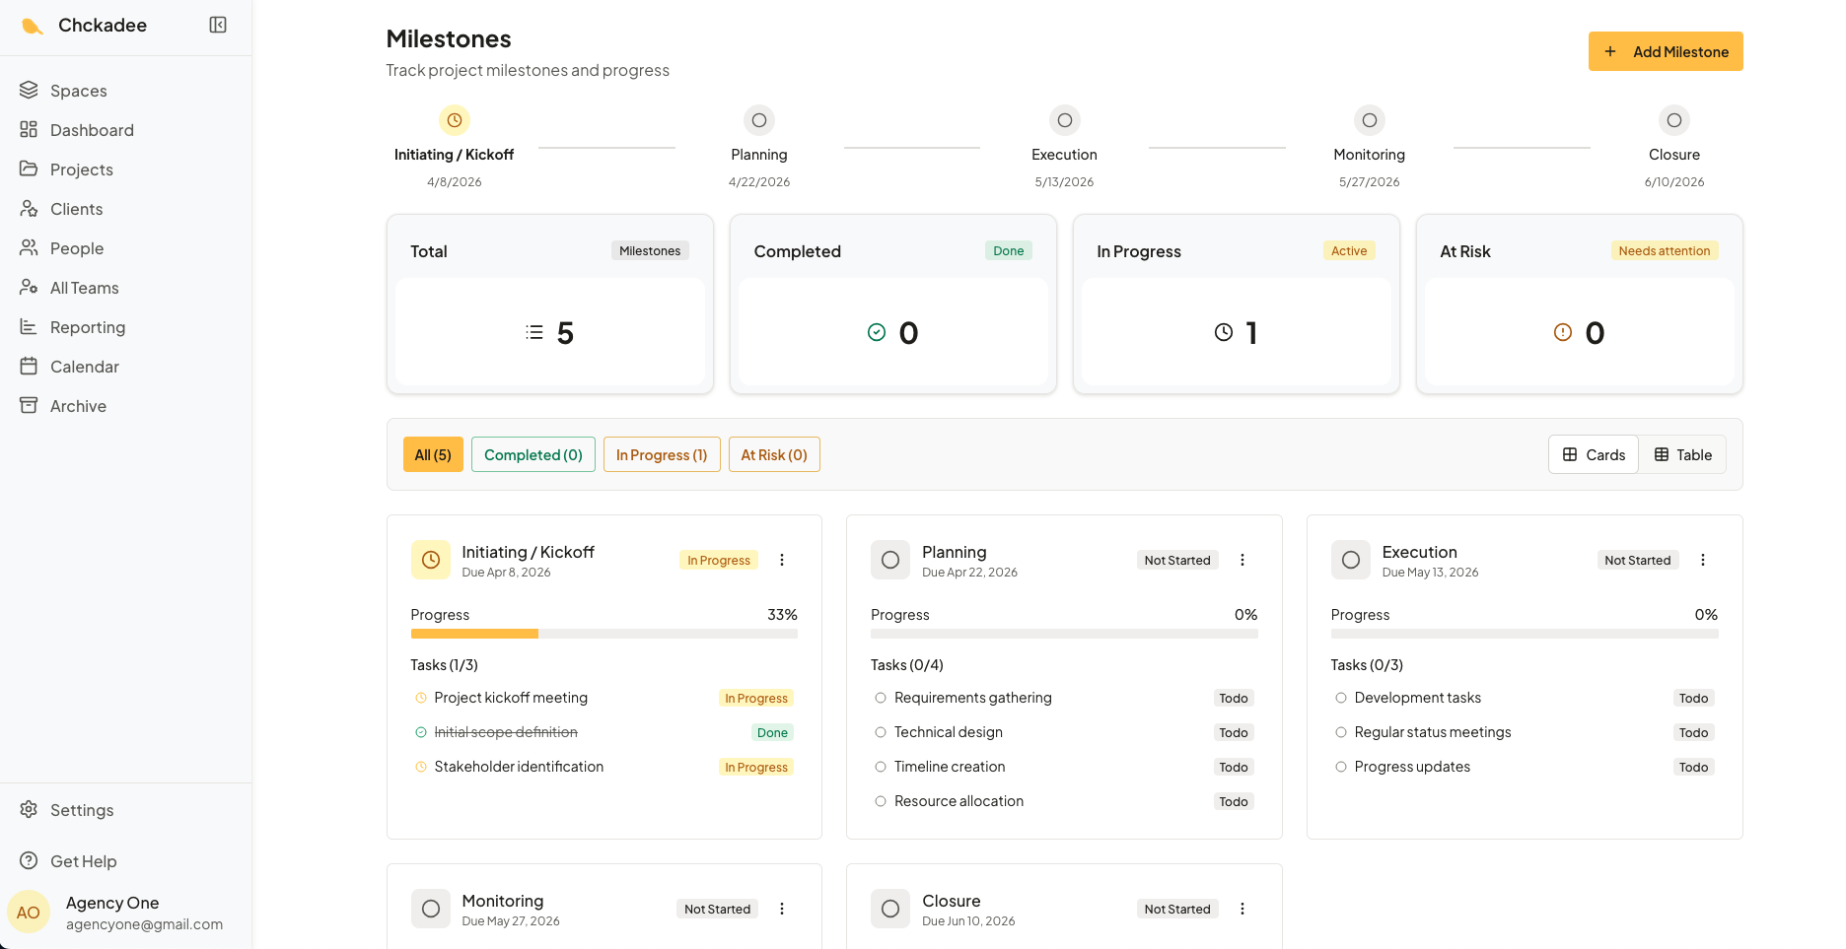The image size is (1846, 949).
Task: Click Needs attention badge on At Risk
Action: (1665, 250)
